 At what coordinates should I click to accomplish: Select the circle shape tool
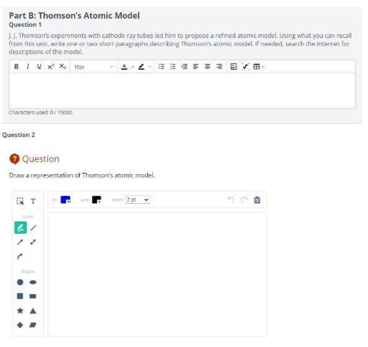point(20,282)
